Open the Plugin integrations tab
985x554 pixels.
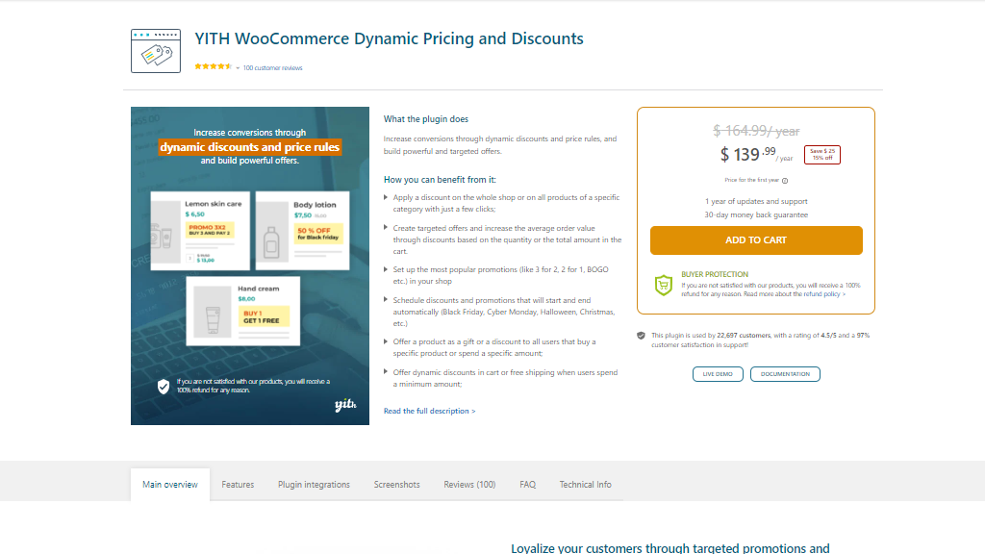click(315, 485)
